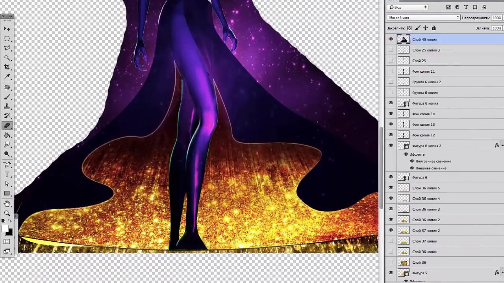Select layer Слой 36 копия 5
Image resolution: width=504 pixels, height=283 pixels.
(x=445, y=188)
